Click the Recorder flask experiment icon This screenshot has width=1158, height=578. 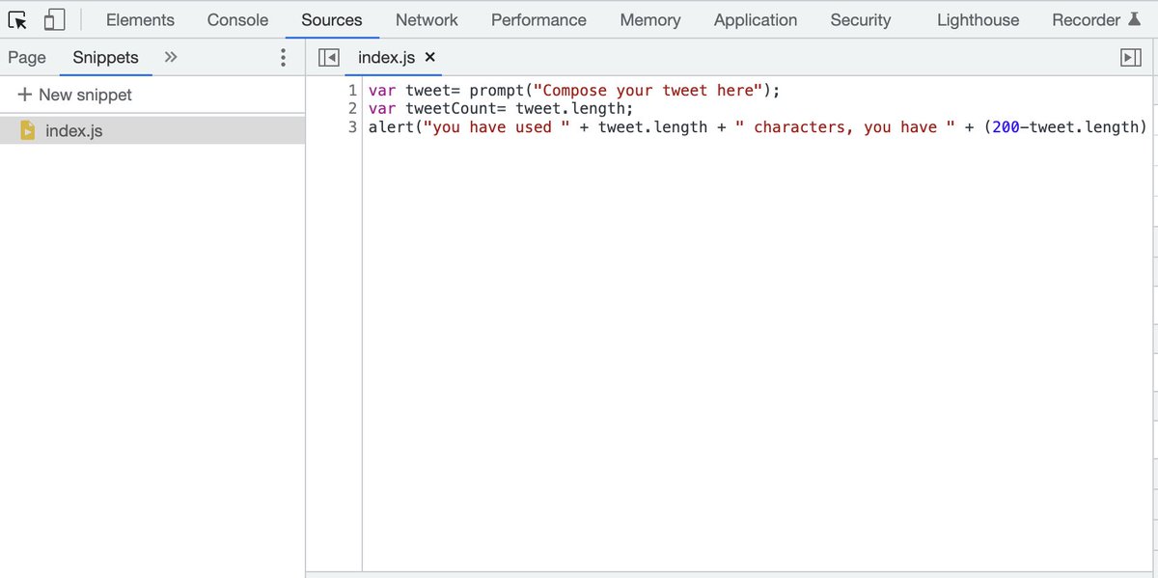1134,19
